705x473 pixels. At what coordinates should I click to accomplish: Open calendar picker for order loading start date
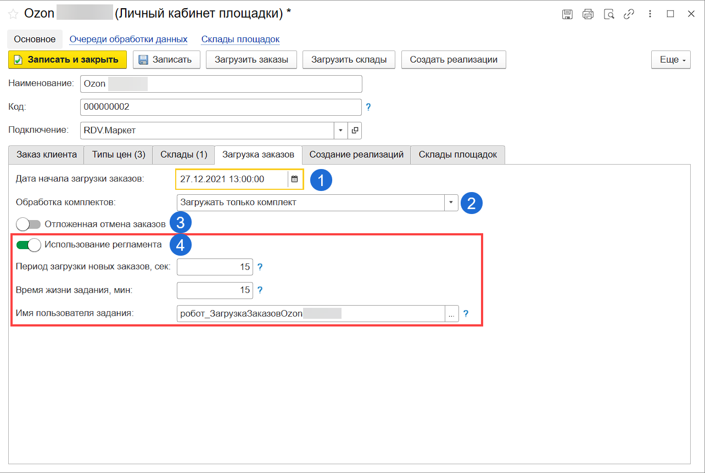point(294,179)
